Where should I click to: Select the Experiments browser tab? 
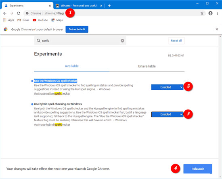tap(27, 6)
